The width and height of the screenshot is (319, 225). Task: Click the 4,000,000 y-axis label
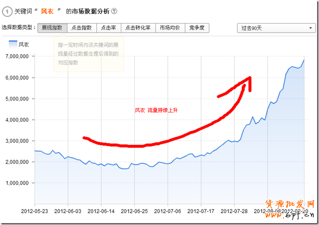click(x=17, y=120)
